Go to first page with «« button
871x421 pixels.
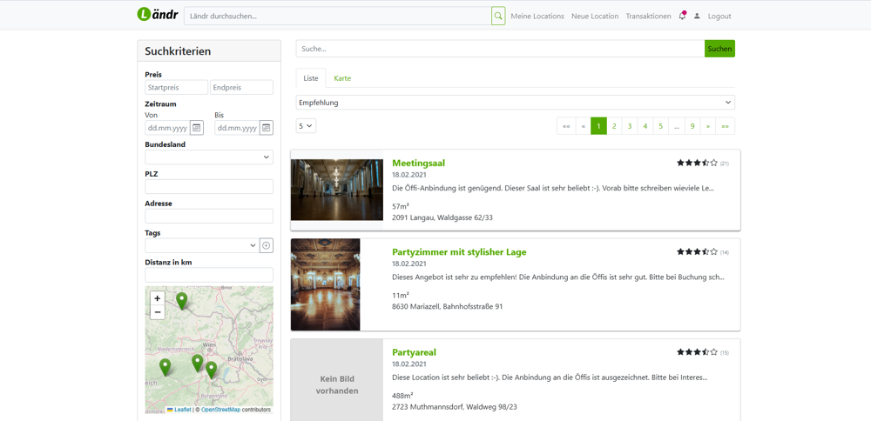point(566,126)
